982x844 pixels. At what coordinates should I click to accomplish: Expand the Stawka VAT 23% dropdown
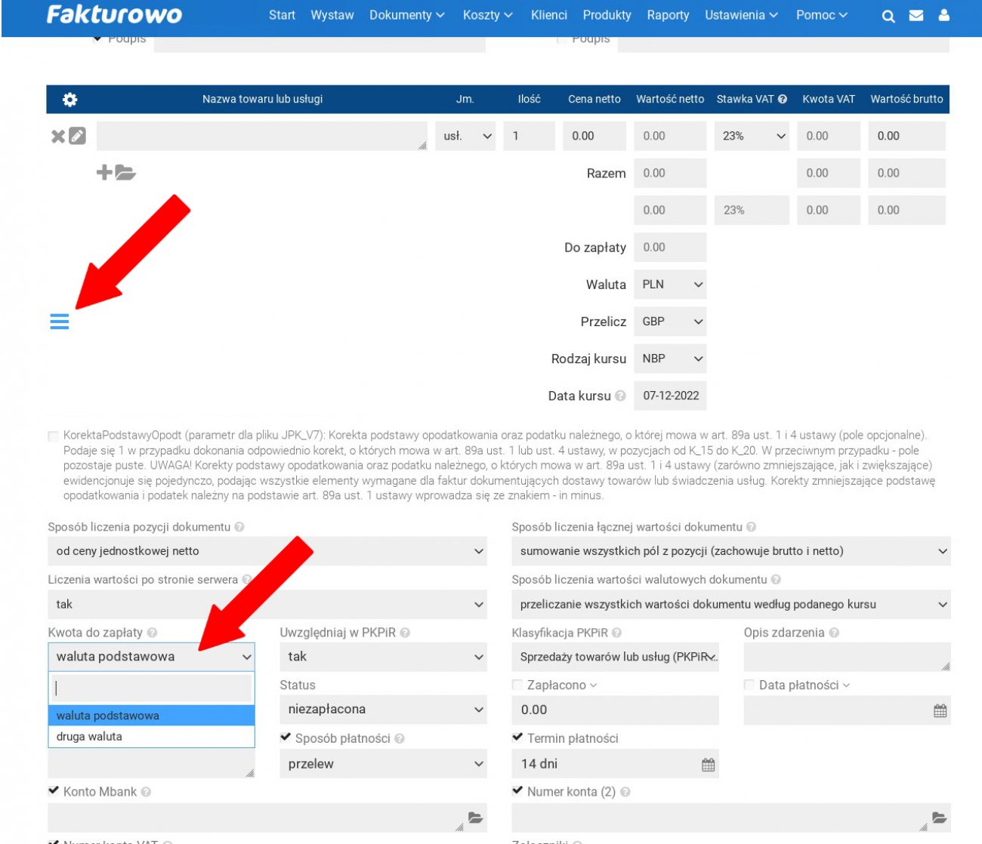[752, 137]
